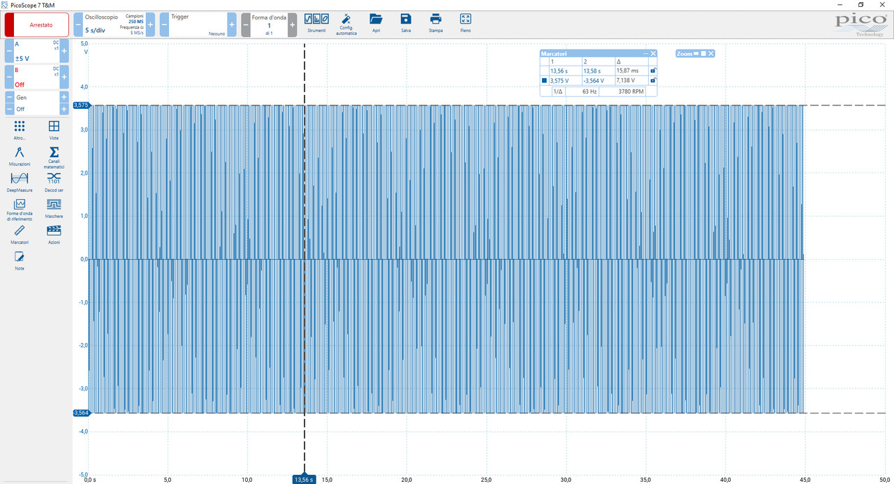Open the DeepMeasure tool
Screen dimensions: 894x484
(x=20, y=182)
